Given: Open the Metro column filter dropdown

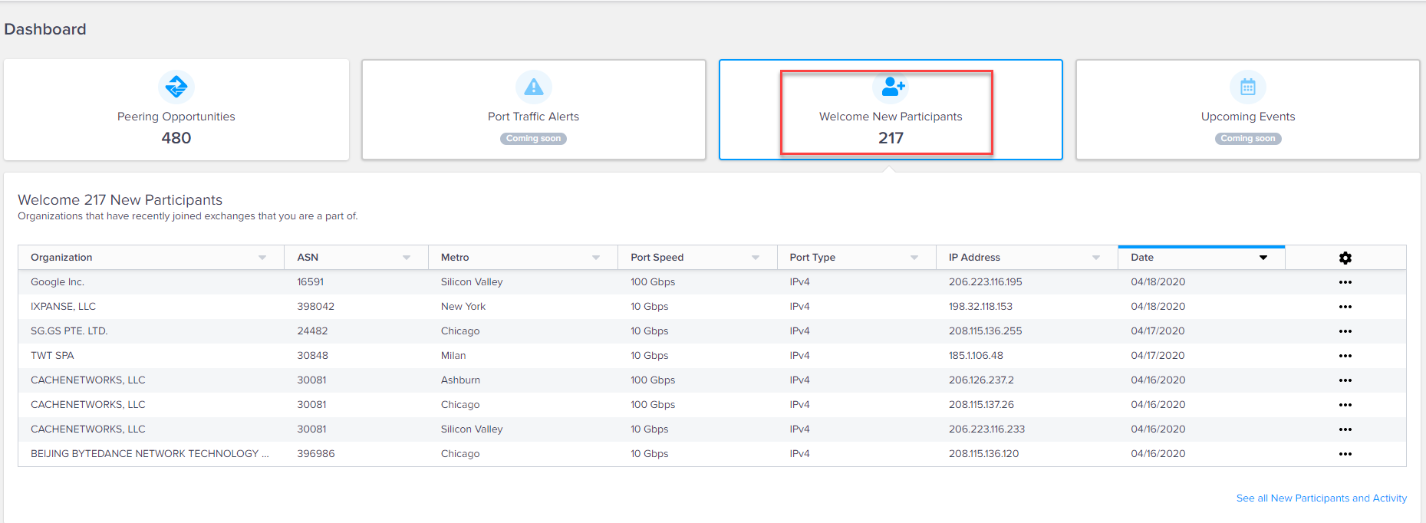Looking at the screenshot, I should point(596,258).
